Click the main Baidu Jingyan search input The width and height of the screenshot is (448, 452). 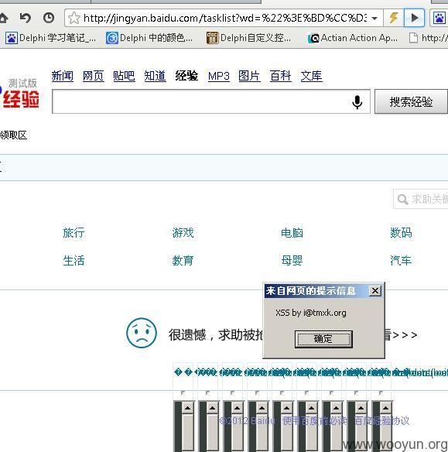pyautogui.click(x=202, y=101)
